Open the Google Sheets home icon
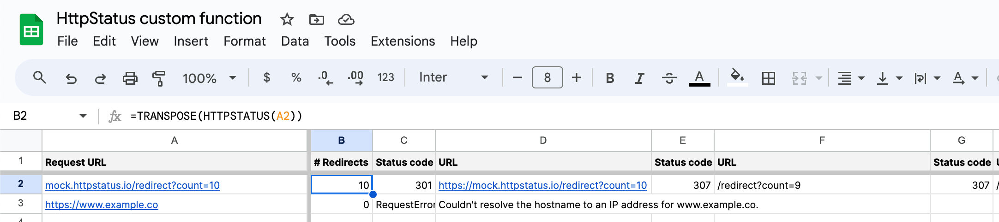This screenshot has height=222, width=999. pyautogui.click(x=31, y=30)
